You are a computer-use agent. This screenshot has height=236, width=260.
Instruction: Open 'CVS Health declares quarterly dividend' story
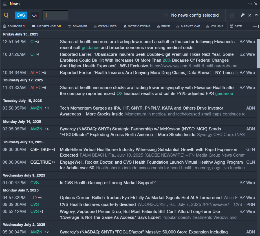[x=98, y=204]
